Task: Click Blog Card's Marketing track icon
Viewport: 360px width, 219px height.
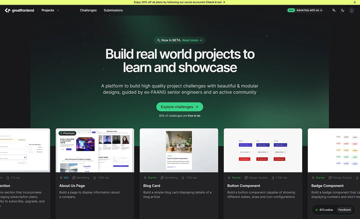Action: click(162, 178)
